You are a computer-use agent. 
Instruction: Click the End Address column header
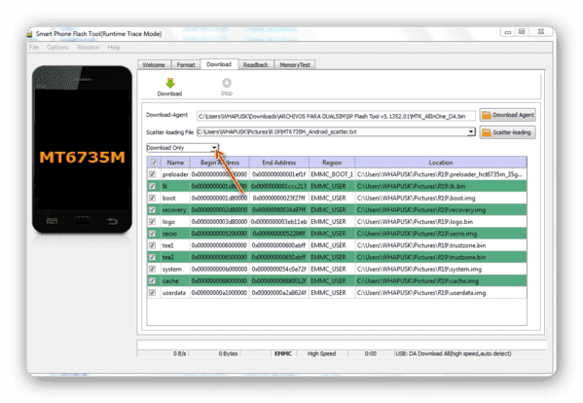pos(279,163)
